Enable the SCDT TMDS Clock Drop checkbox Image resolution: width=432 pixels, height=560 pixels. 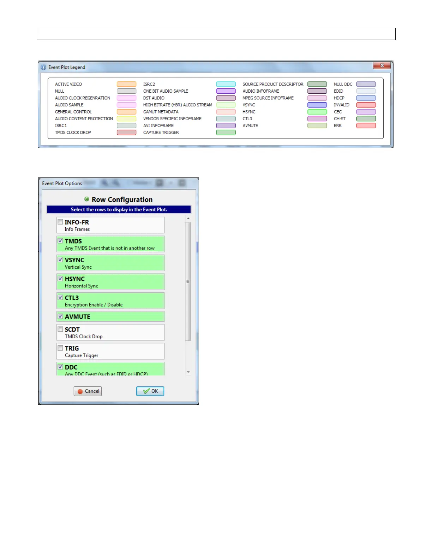tap(60, 329)
